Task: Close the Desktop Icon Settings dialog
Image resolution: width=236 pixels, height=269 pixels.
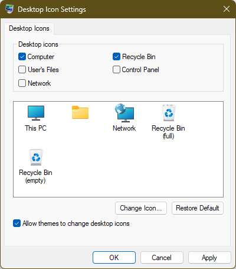Action: 227,9
